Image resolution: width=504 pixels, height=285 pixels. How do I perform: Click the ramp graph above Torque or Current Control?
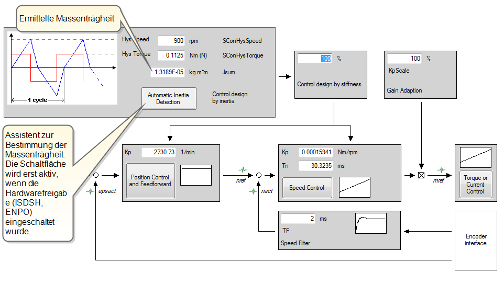[475, 157]
